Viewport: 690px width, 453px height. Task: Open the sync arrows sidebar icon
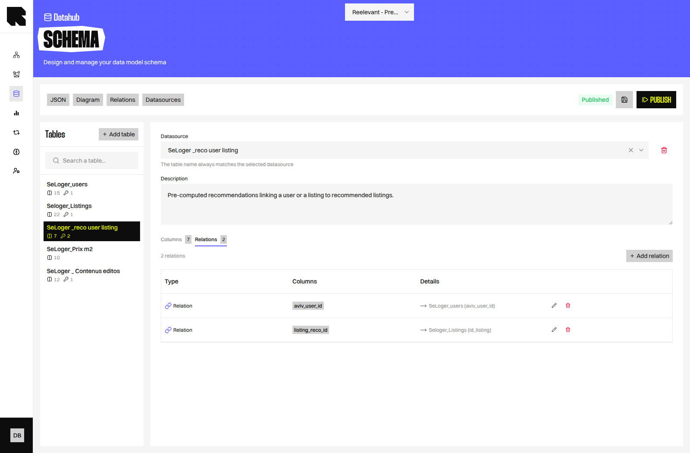pyautogui.click(x=16, y=132)
